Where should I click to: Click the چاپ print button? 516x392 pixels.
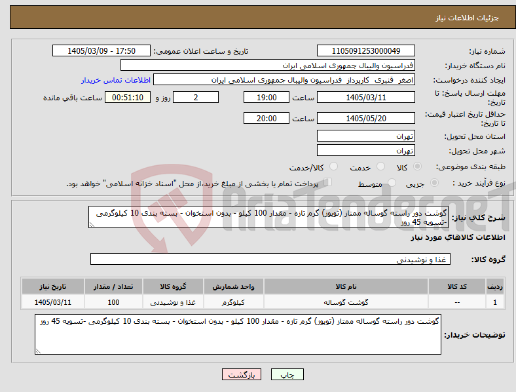pos(287,374)
